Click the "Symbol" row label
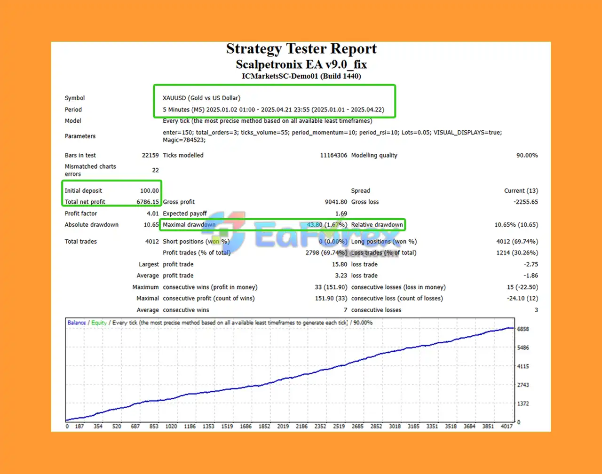 pos(75,98)
